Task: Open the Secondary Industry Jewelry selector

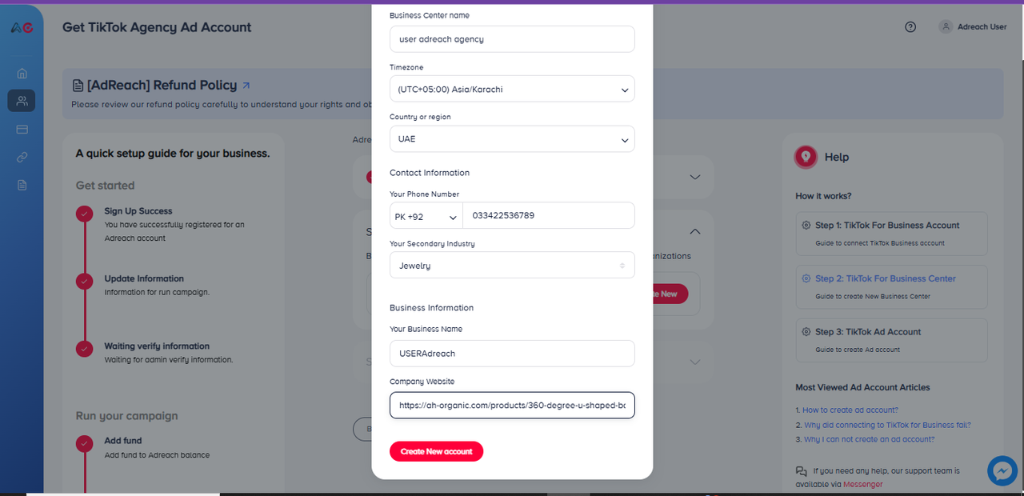Action: tap(512, 266)
